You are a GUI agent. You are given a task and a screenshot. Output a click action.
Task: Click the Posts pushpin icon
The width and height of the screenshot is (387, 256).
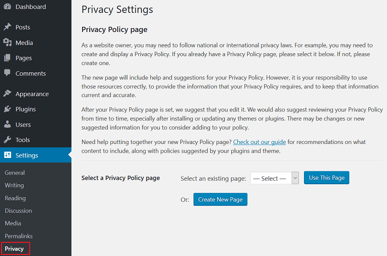point(7,27)
